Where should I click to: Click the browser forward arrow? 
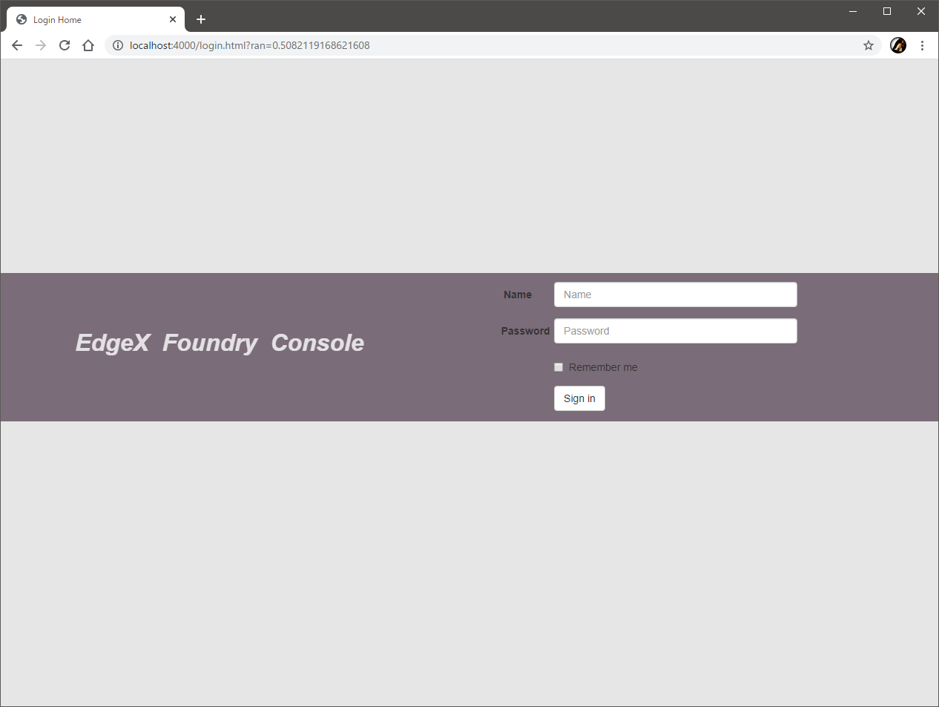coord(41,45)
